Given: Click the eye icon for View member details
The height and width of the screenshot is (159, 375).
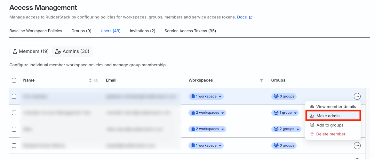Looking at the screenshot, I should 312,107.
